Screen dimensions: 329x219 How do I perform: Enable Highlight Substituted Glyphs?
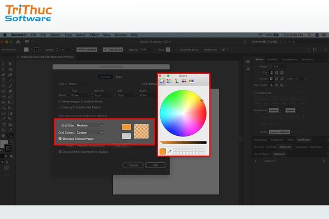[x=60, y=107]
